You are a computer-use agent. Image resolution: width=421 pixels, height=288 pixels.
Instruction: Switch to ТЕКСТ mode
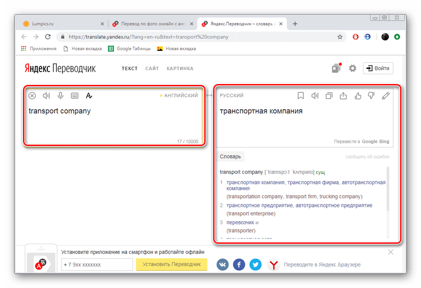(130, 69)
